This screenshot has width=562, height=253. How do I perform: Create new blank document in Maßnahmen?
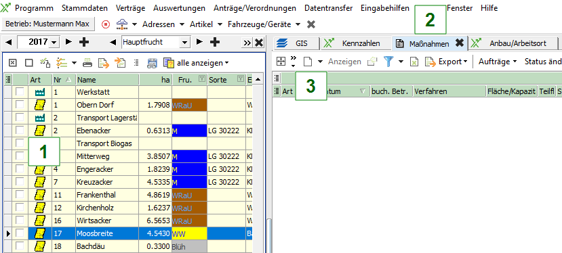(308, 62)
